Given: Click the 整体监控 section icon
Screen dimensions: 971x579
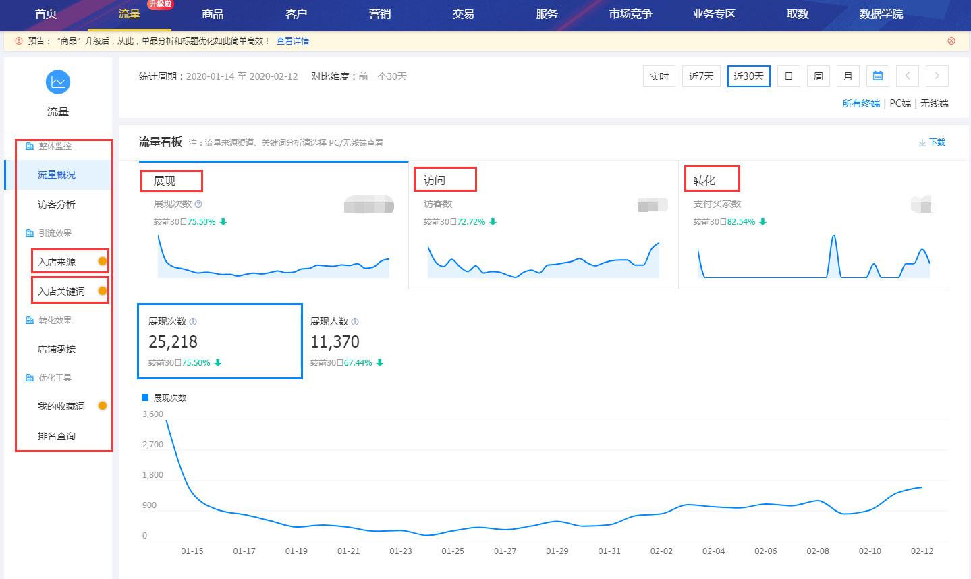Looking at the screenshot, I should tap(30, 146).
